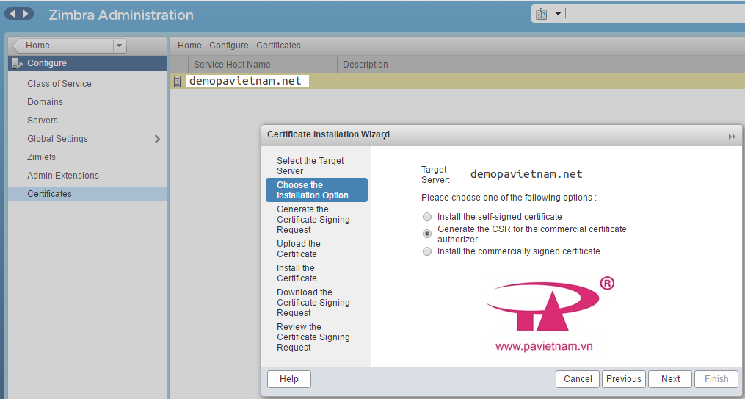The image size is (745, 399).
Task: Select Choose the Installation Option step
Action: pyautogui.click(x=316, y=190)
